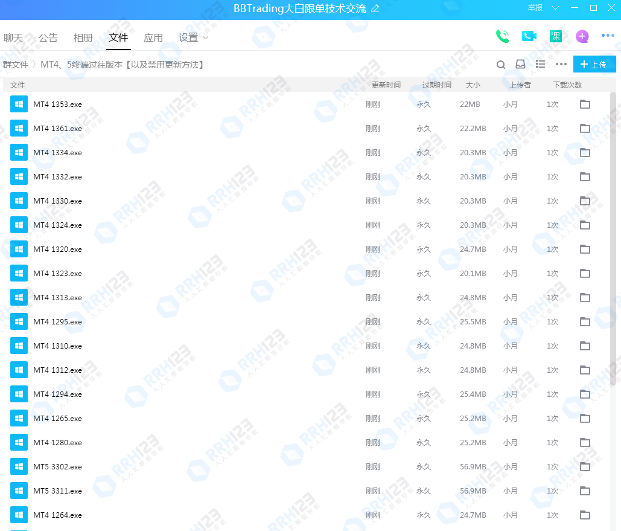Select file name MT4 1334.exe
The height and width of the screenshot is (531, 621).
[58, 153]
